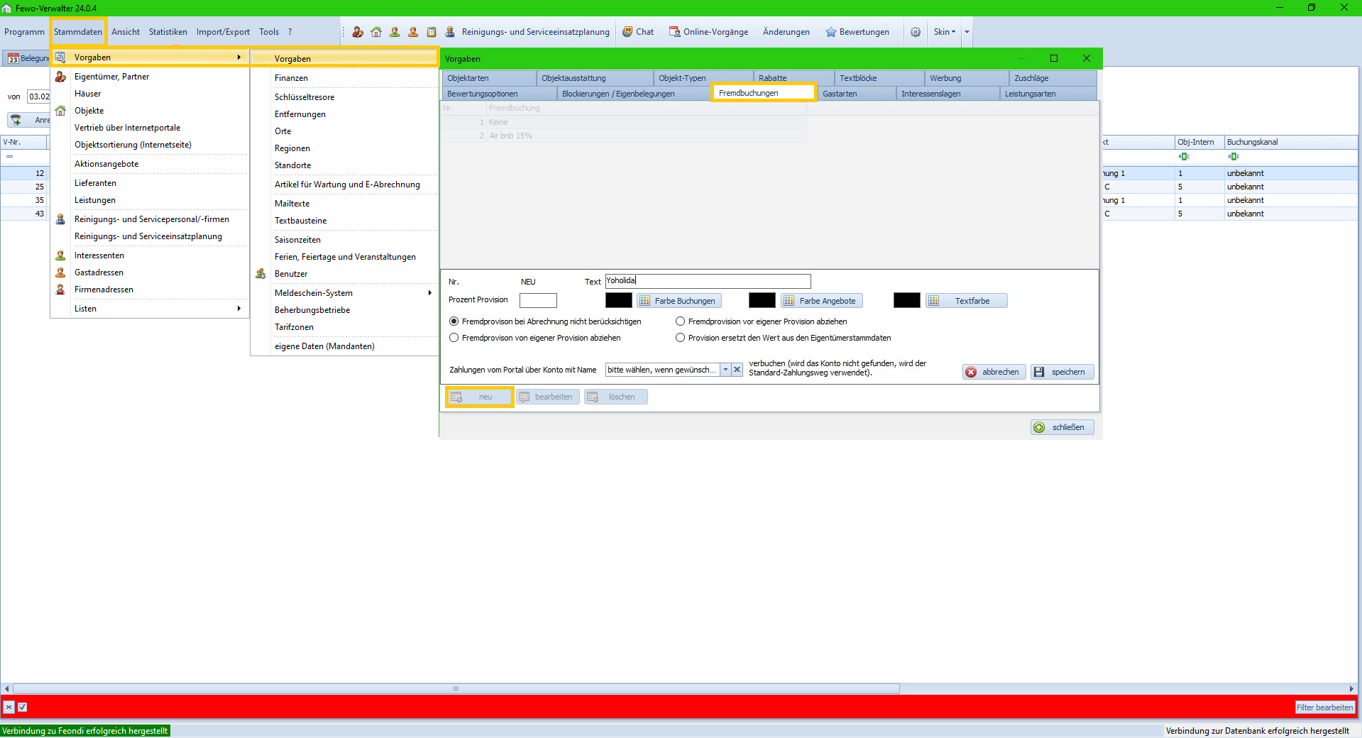Select 'Fremdprovision vor eigener Provision abziehen' radio
The image size is (1362, 738).
point(680,321)
